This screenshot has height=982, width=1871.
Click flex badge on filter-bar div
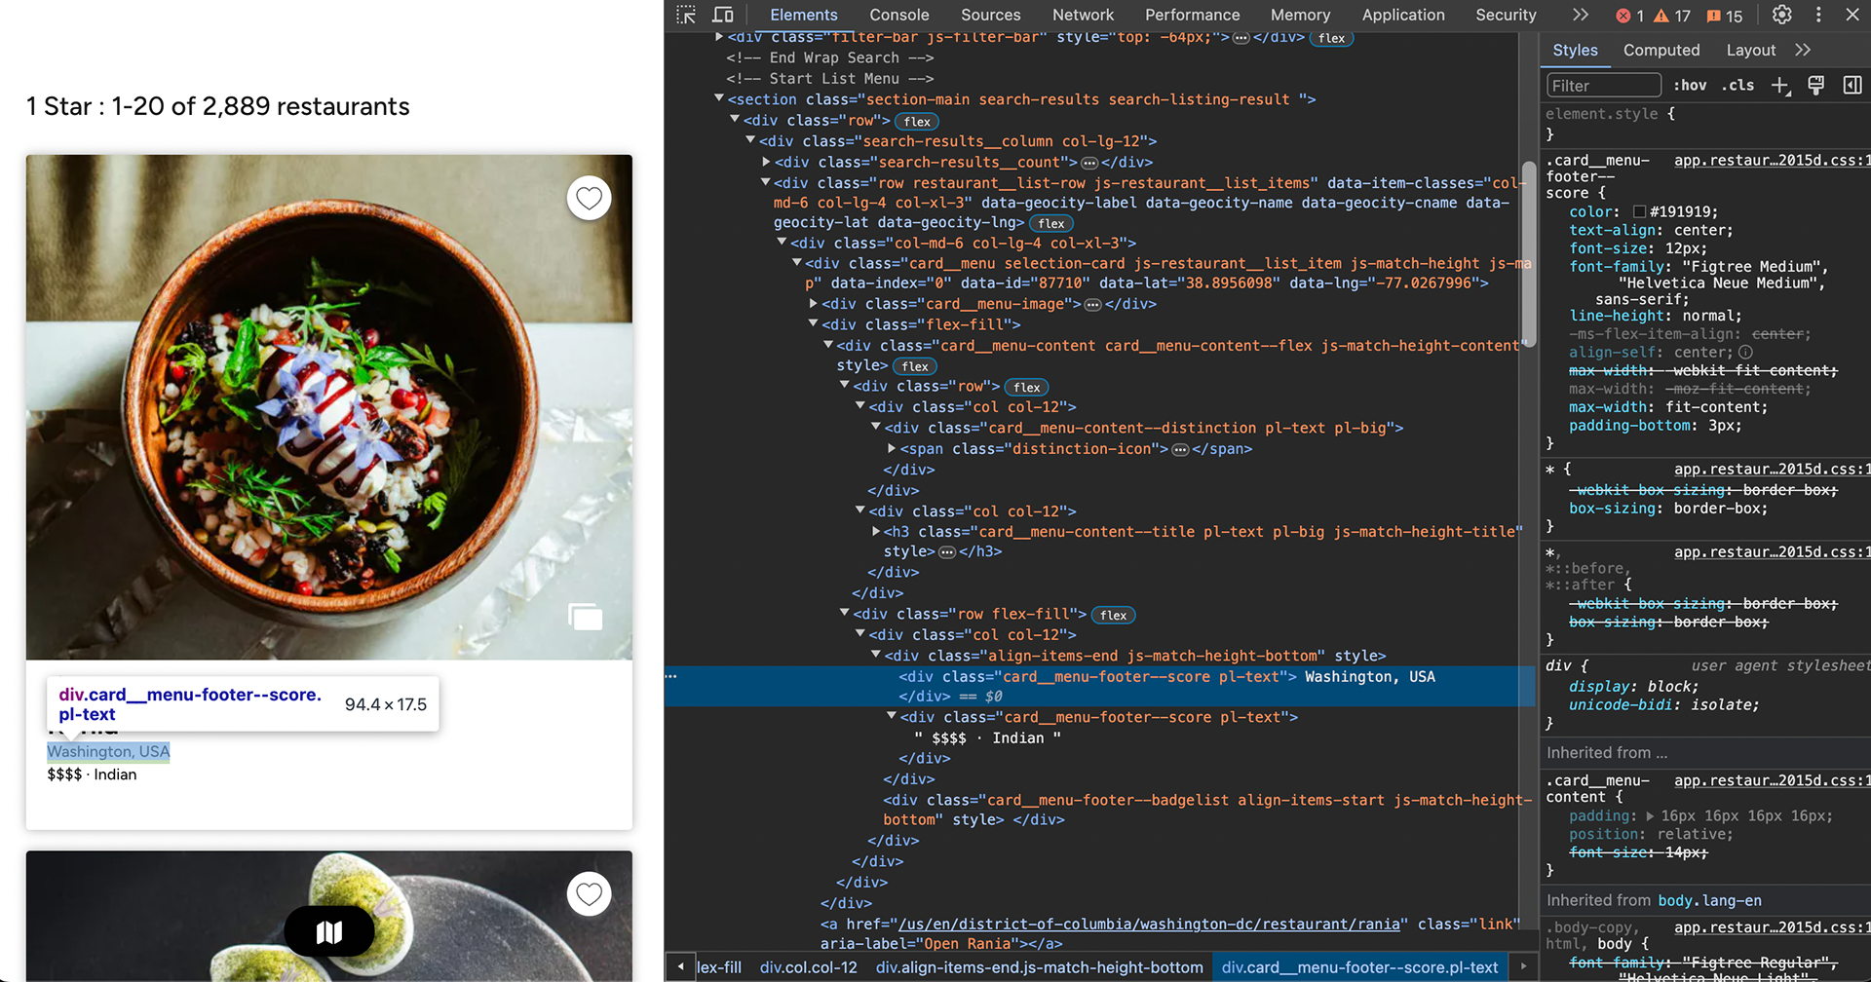coord(1331,38)
